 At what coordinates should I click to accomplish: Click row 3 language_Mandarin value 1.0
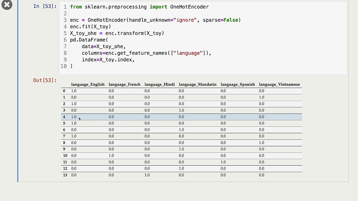pyautogui.click(x=182, y=110)
